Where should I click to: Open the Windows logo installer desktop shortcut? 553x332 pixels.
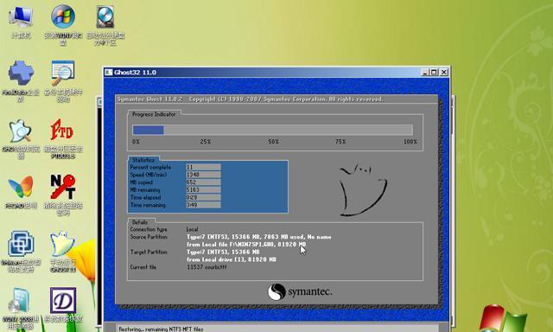click(x=63, y=24)
